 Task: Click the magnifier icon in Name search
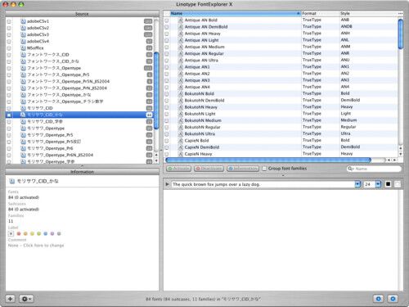coord(350,169)
